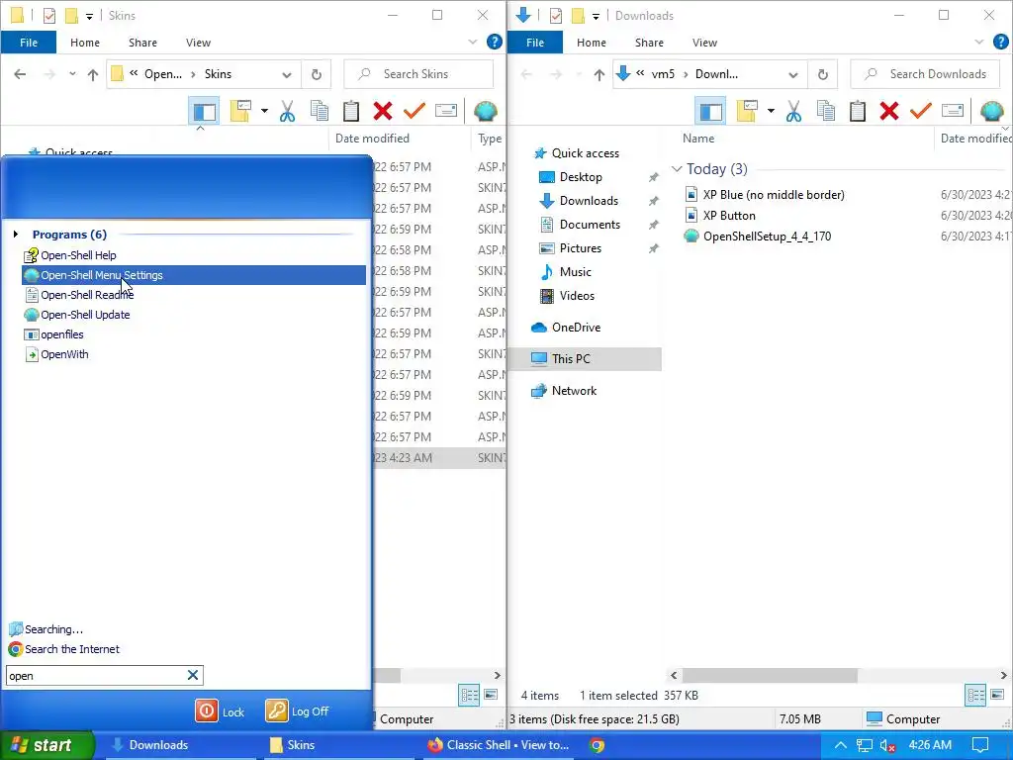Open new folder dropdown in Downloads toolbar
Viewport: 1013px width, 760px height.
tap(771, 111)
